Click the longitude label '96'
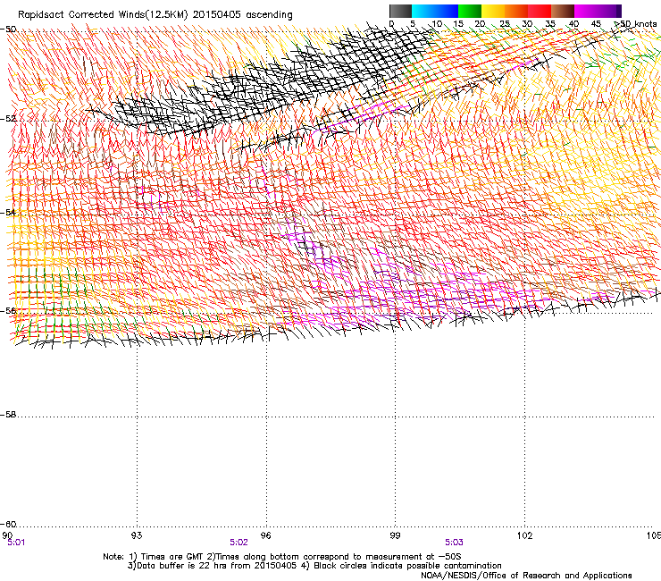661x581 pixels. click(265, 535)
